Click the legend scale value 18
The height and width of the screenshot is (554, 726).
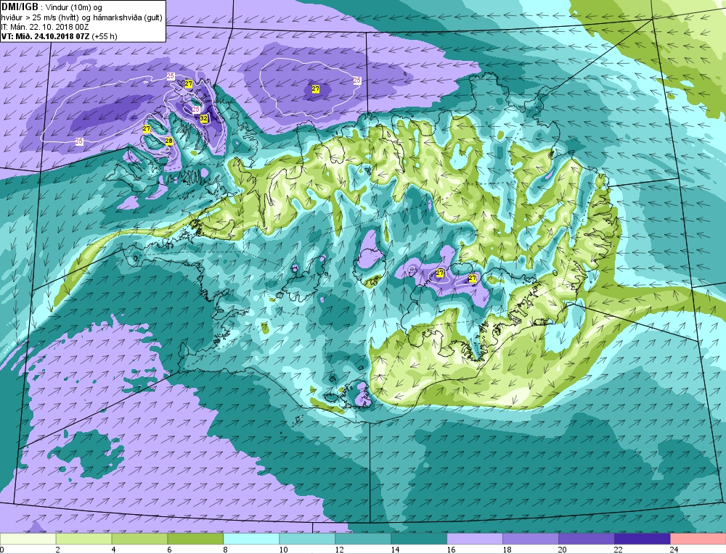[507, 550]
